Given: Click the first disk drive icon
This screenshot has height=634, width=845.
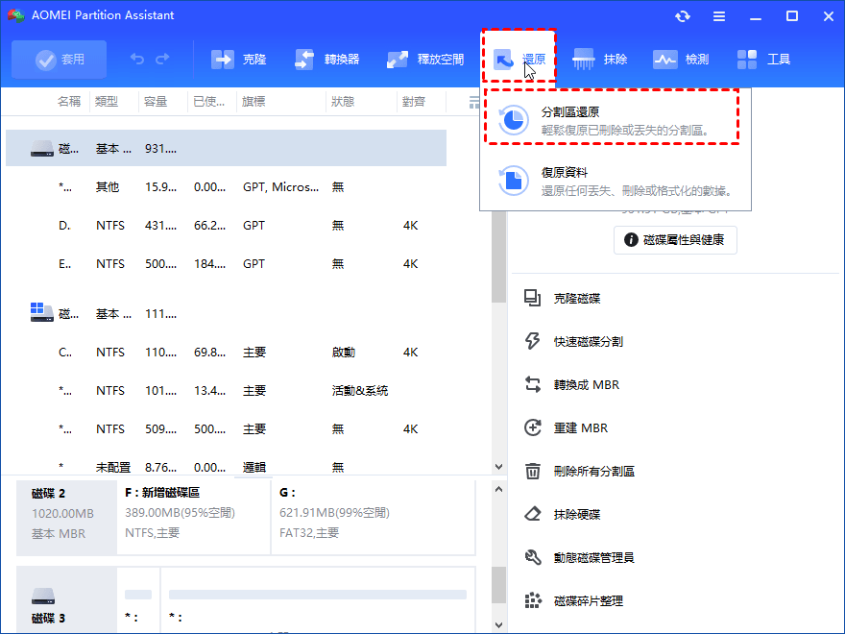Looking at the screenshot, I should tap(41, 148).
